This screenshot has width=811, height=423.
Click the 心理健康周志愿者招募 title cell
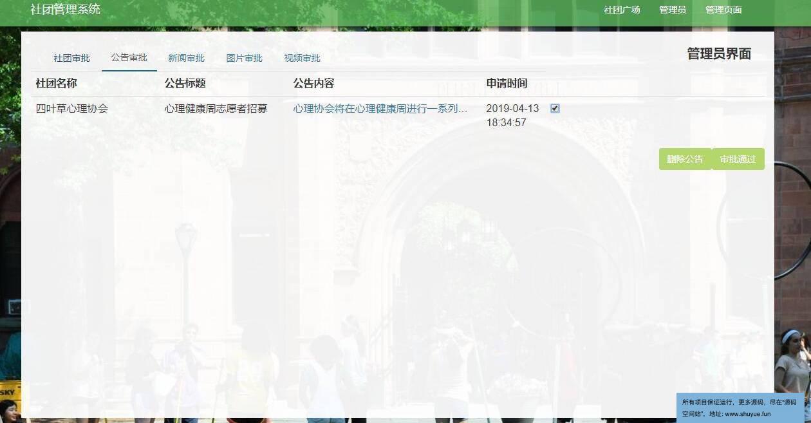216,109
